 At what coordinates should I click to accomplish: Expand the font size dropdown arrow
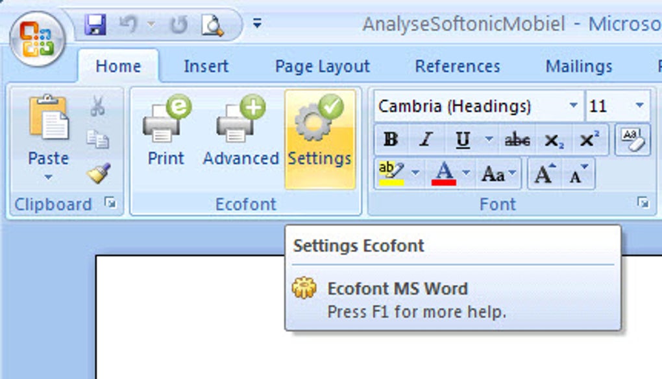coord(640,105)
